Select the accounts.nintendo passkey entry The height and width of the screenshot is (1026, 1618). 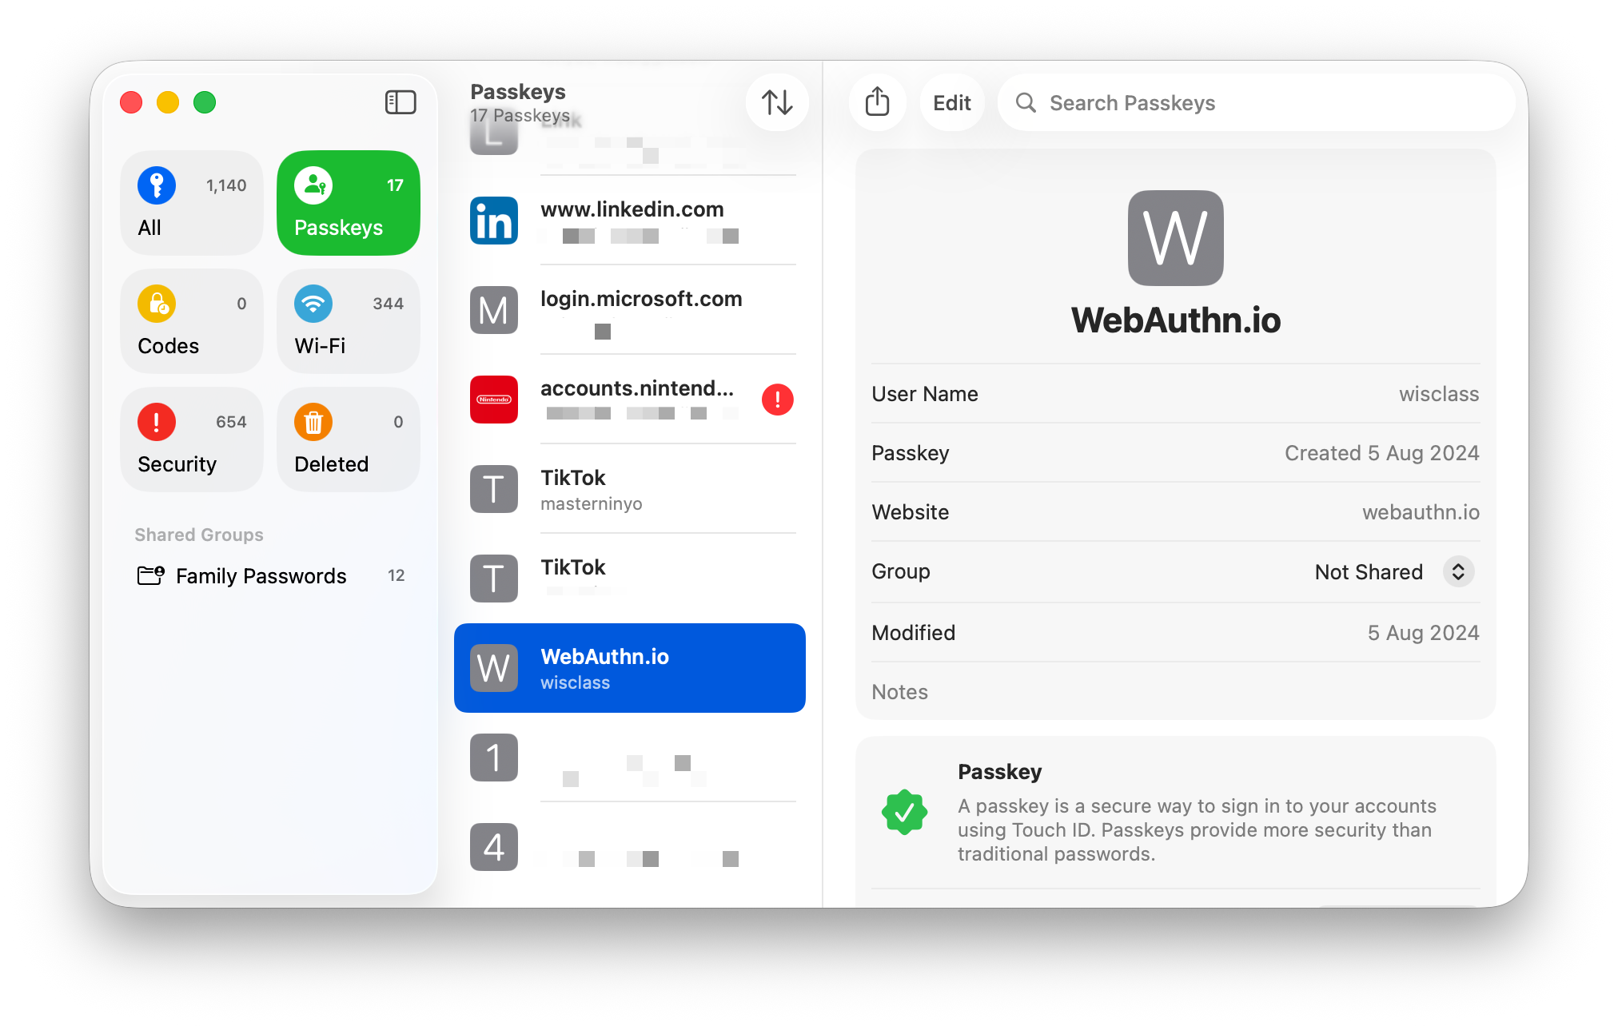630,400
